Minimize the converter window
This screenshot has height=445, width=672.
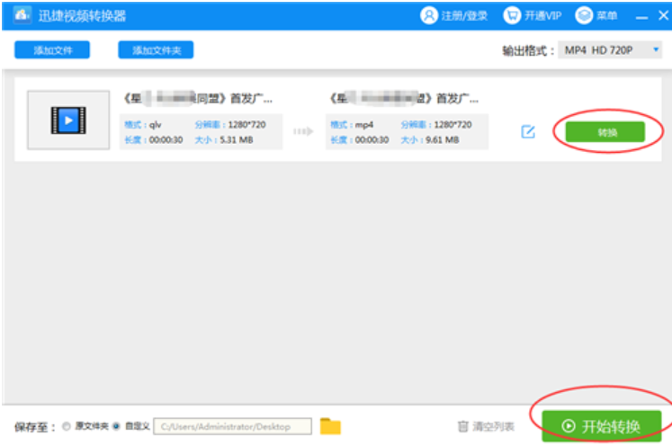click(x=641, y=16)
